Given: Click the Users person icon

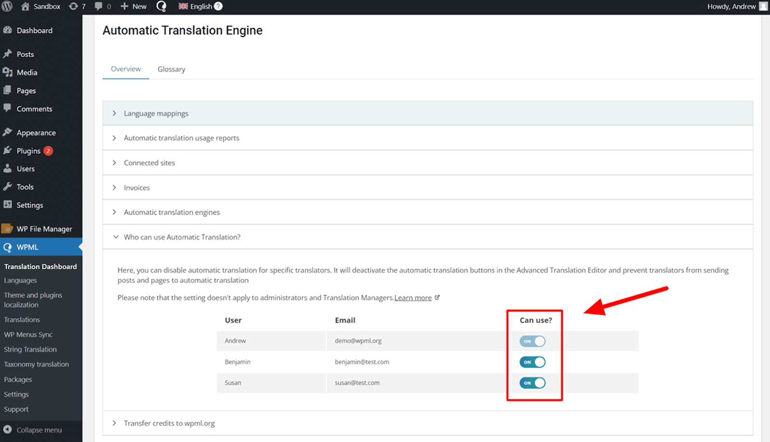Looking at the screenshot, I should tap(8, 169).
